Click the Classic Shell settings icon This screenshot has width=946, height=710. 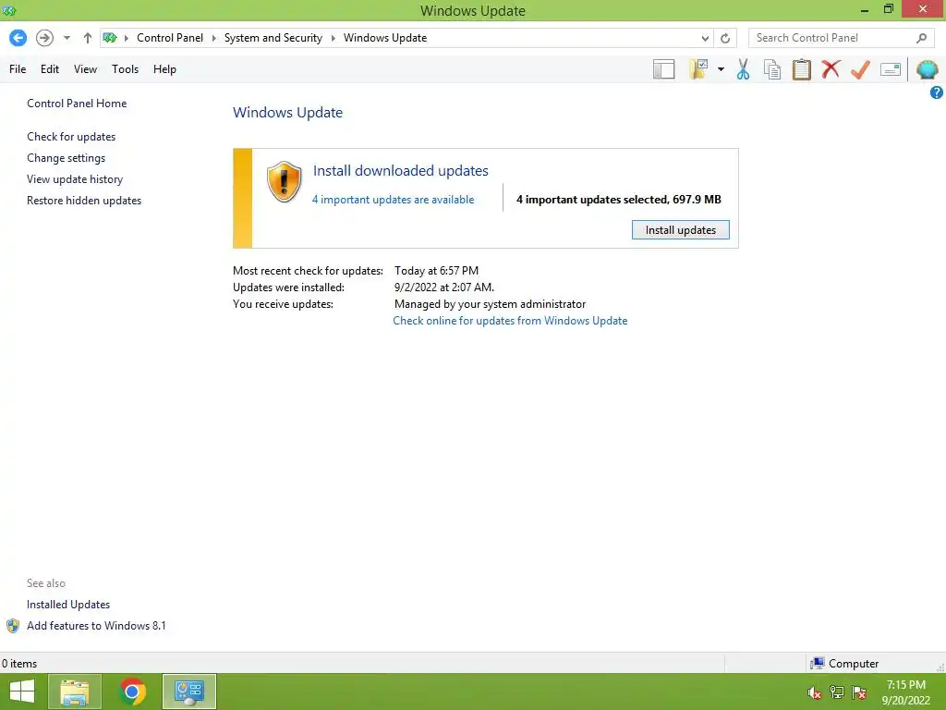click(927, 69)
